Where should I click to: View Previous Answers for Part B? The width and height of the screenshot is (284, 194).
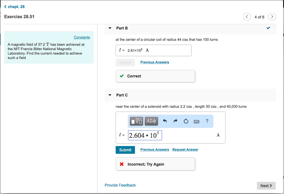click(154, 62)
